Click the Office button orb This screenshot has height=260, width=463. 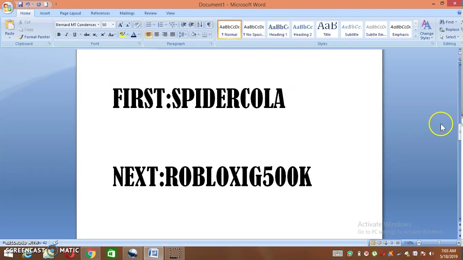[7, 7]
